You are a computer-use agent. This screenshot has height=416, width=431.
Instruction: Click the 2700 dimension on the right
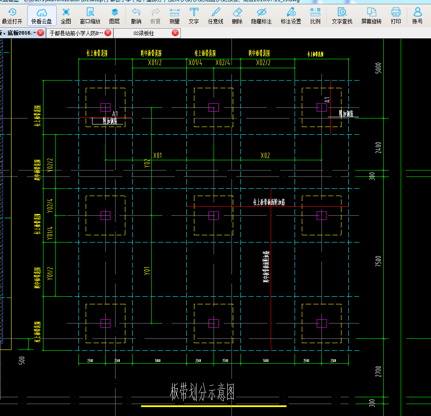click(x=379, y=372)
